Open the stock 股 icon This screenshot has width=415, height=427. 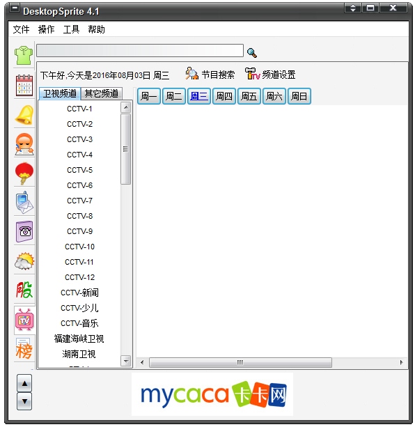click(24, 290)
